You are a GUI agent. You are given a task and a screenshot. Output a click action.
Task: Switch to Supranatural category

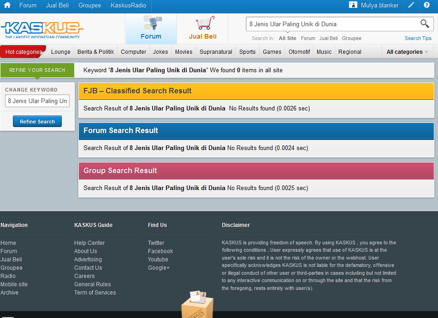(x=216, y=52)
